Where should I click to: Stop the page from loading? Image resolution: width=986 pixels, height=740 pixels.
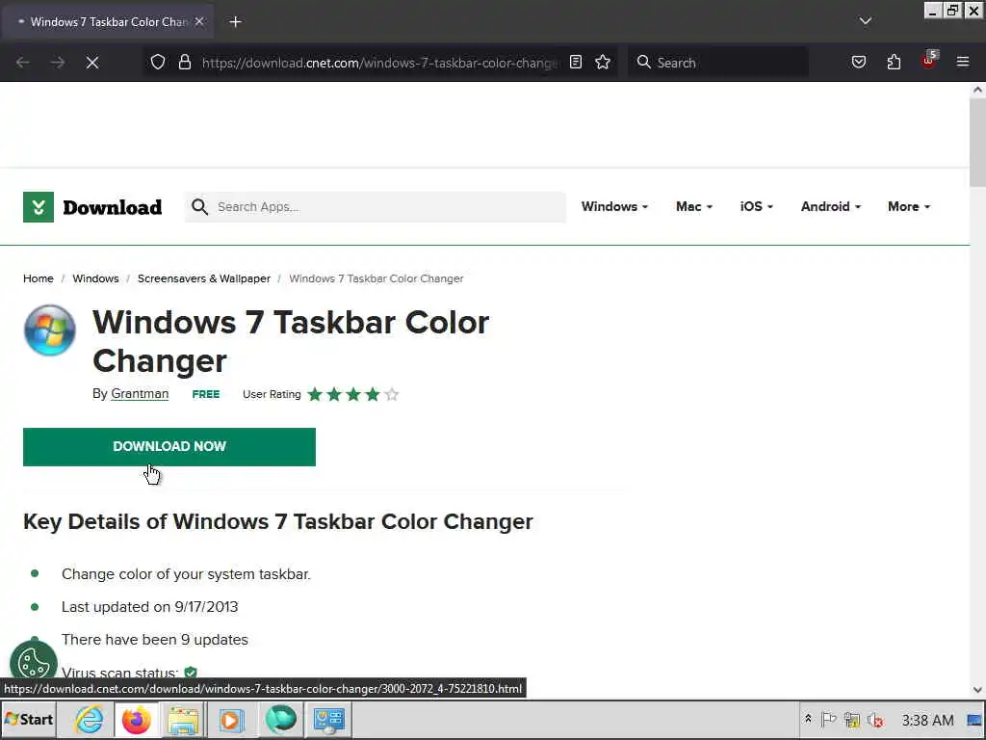point(92,63)
